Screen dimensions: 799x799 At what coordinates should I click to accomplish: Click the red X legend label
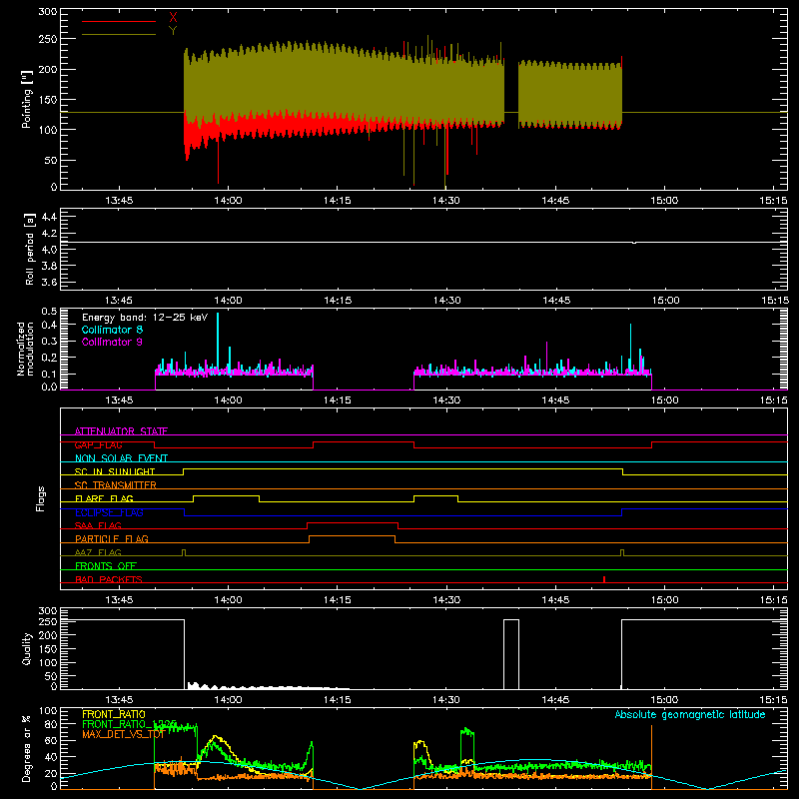click(x=173, y=18)
